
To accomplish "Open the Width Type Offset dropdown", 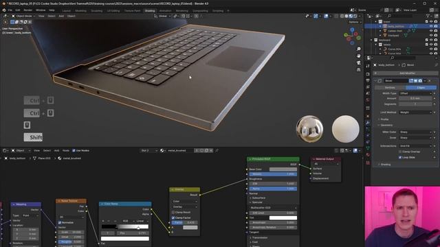I will coord(415,93).
